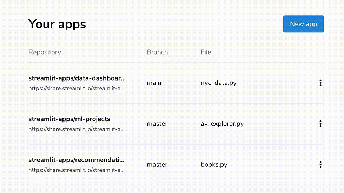Select the File column header
The image size is (344, 193).
click(x=206, y=52)
